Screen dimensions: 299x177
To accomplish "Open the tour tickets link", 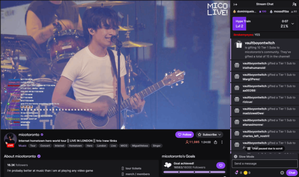I will [x=133, y=168].
